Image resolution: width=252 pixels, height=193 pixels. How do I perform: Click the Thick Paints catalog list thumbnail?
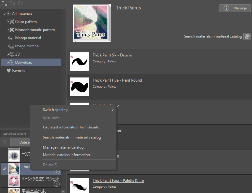[x=14, y=169]
